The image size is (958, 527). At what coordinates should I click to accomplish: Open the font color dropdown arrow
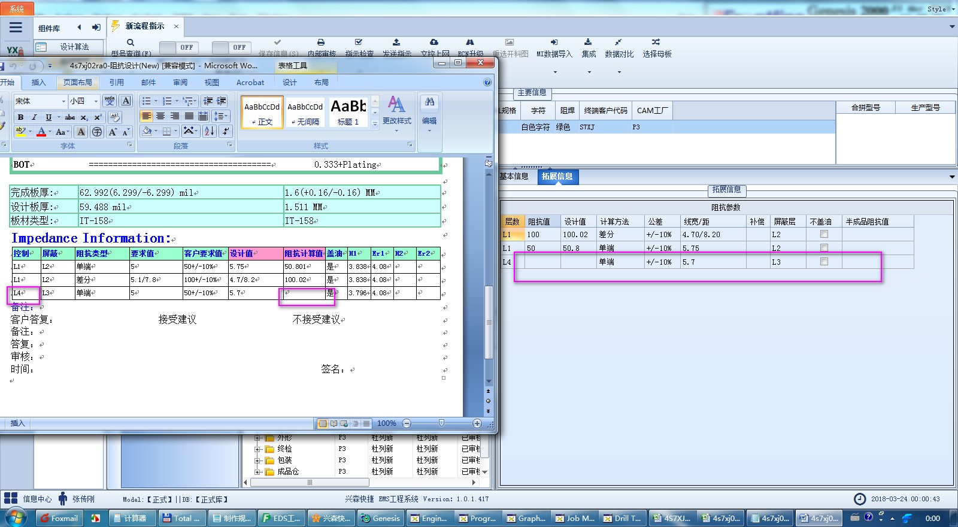[50, 132]
